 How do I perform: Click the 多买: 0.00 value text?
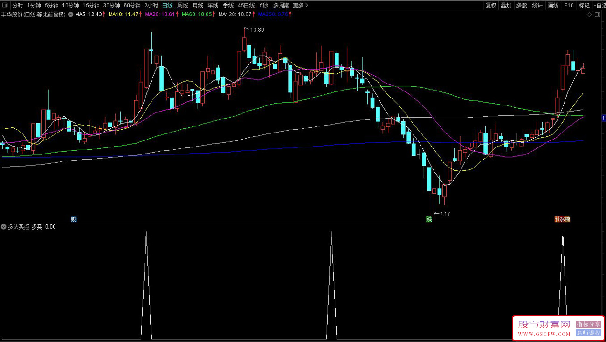pos(43,227)
